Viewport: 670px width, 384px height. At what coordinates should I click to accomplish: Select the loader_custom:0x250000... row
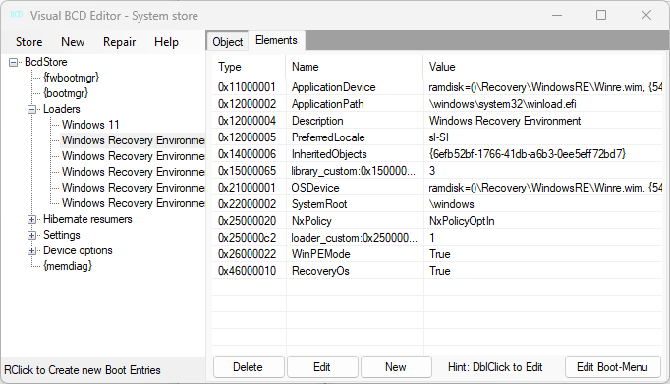[437, 238]
